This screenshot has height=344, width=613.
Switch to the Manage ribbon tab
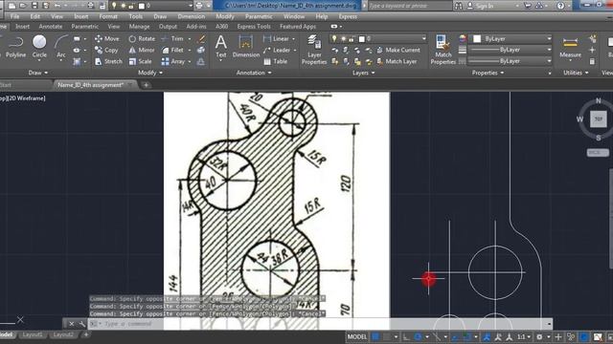click(x=139, y=27)
